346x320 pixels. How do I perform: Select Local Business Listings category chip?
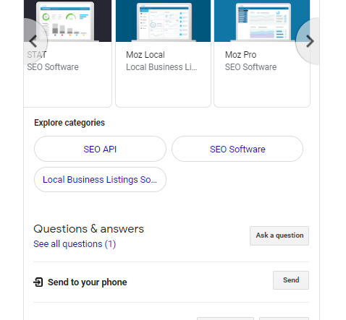pyautogui.click(x=100, y=180)
